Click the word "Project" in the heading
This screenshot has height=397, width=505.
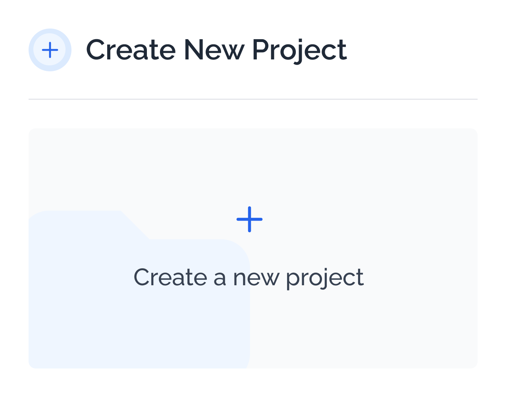click(299, 50)
